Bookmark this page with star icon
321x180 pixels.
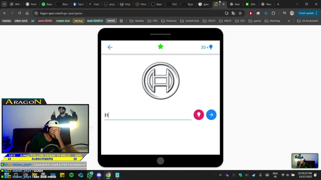[240, 13]
